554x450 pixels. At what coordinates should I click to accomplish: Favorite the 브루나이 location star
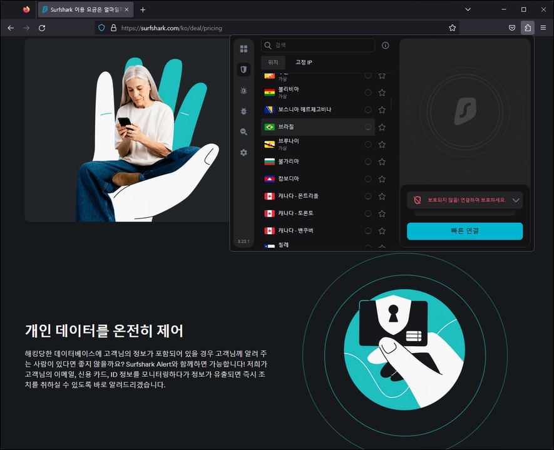(x=382, y=145)
